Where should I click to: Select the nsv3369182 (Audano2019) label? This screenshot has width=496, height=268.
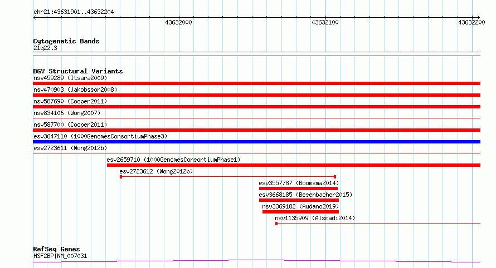300,206
